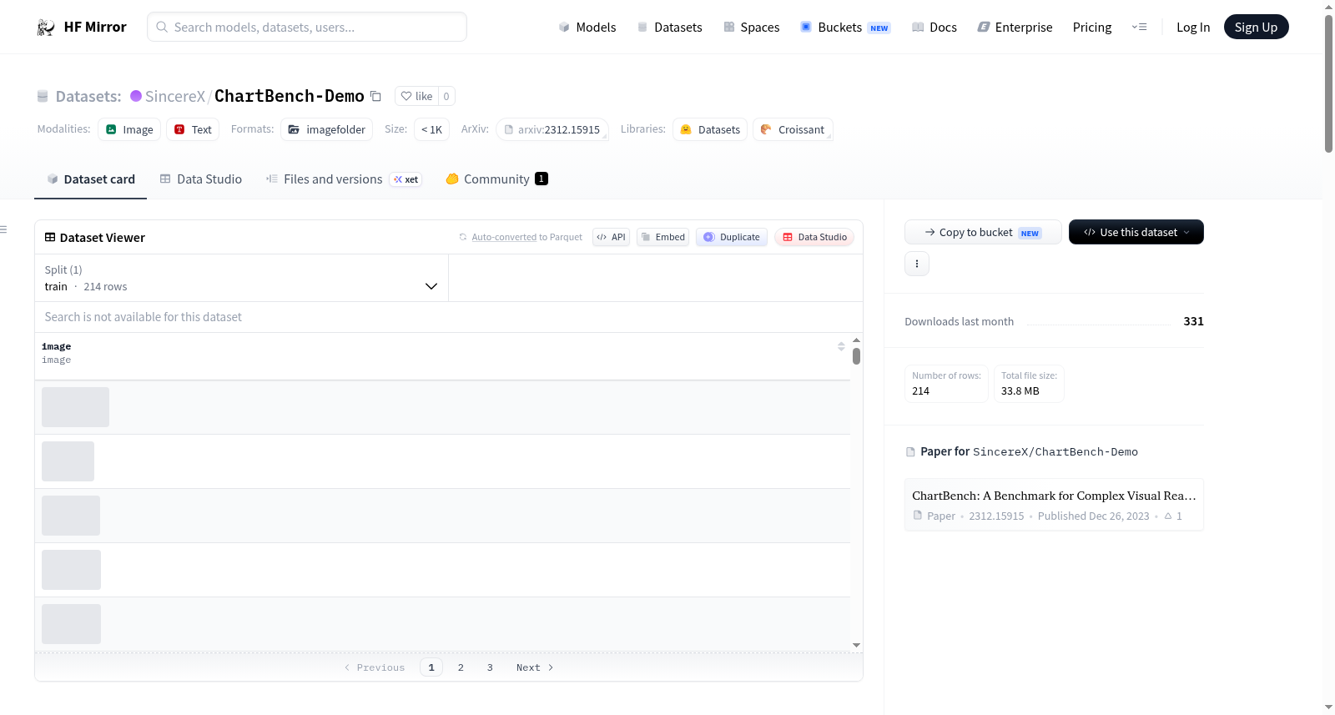This screenshot has height=715, width=1335.
Task: Click the page vertical scrollbar thumb
Action: point(1328,83)
